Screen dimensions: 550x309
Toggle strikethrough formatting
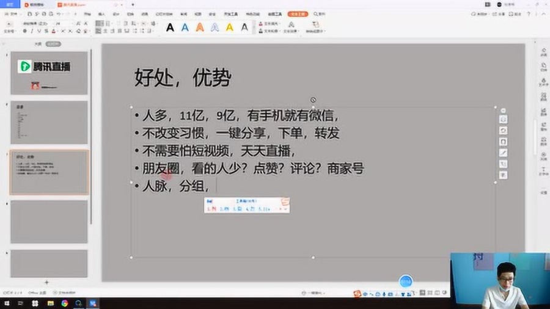(46, 31)
